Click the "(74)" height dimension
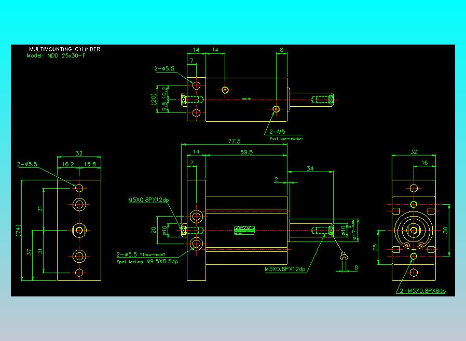This screenshot has width=466, height=341. [19, 230]
